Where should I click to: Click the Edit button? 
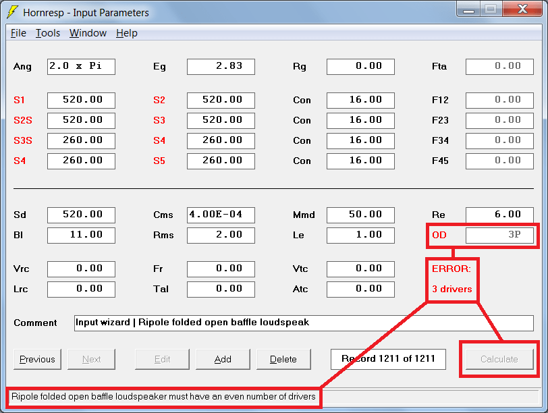click(x=162, y=359)
